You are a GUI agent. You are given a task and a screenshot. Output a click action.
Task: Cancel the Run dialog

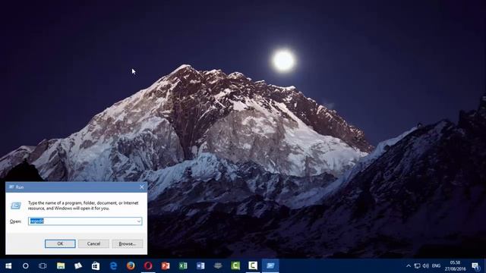[x=93, y=243]
